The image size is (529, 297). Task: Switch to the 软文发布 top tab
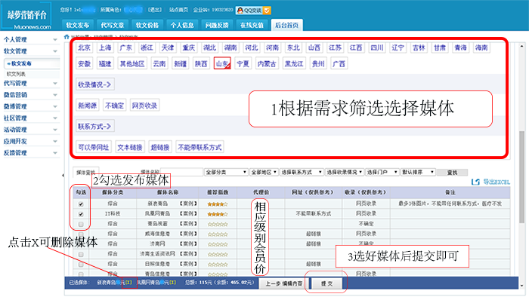point(78,25)
